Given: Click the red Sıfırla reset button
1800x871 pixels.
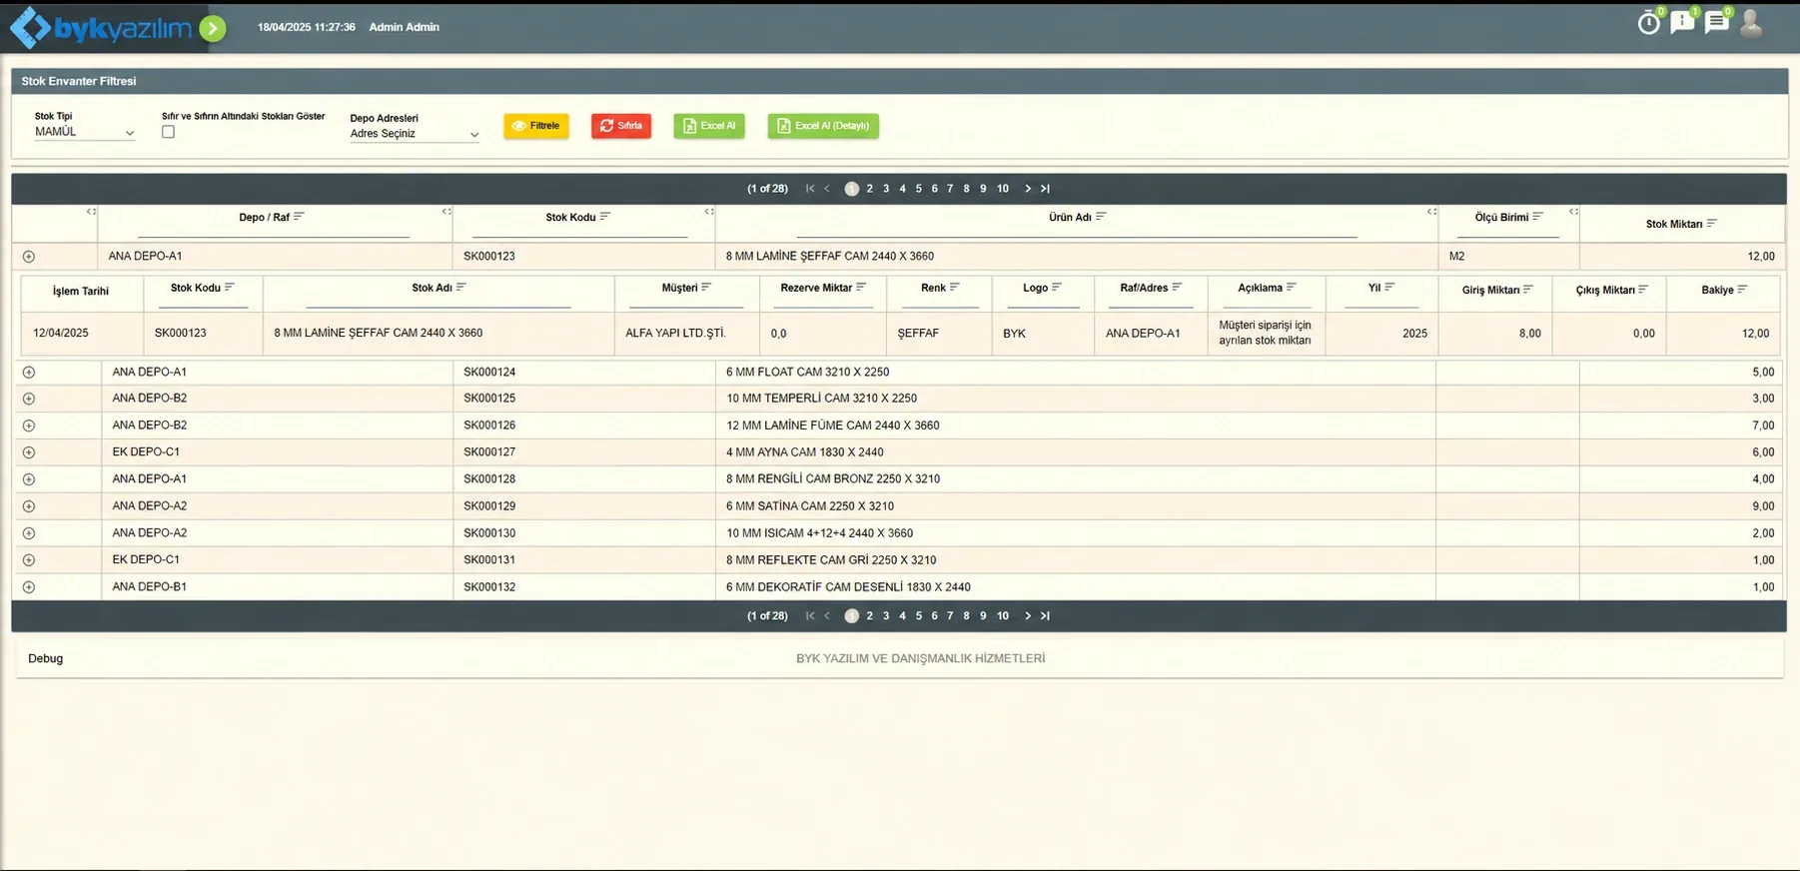Looking at the screenshot, I should (x=621, y=126).
